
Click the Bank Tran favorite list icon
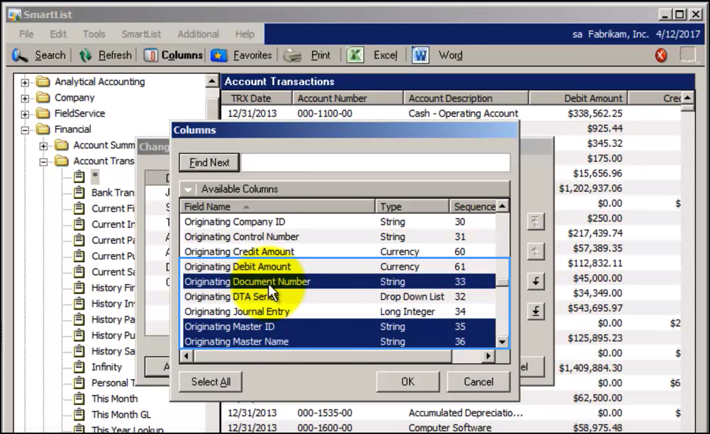(x=79, y=193)
